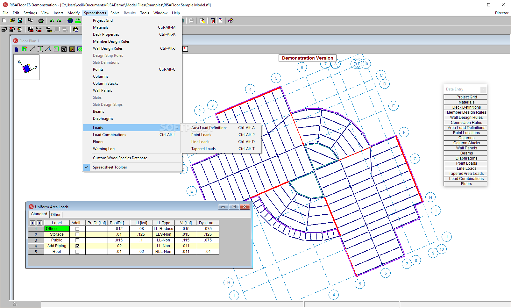This screenshot has height=308, width=511.
Task: Click the insert spreadsheet row icon
Action: click(x=4, y=29)
